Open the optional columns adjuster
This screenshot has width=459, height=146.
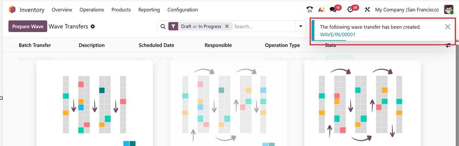pos(448,45)
